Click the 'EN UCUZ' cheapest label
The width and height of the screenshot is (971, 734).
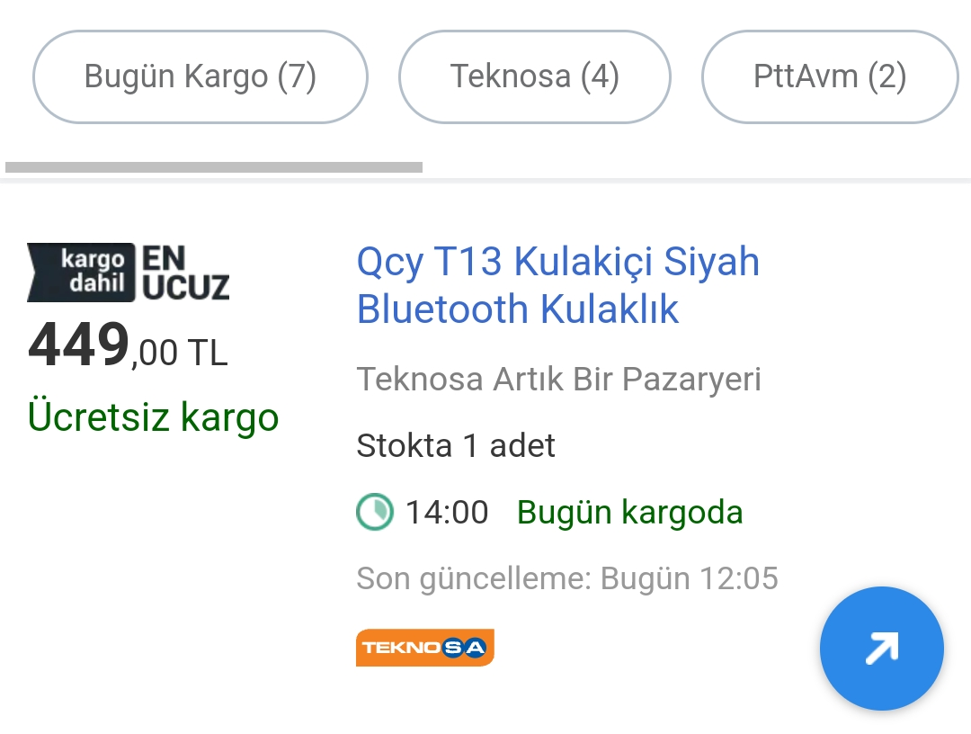point(186,273)
